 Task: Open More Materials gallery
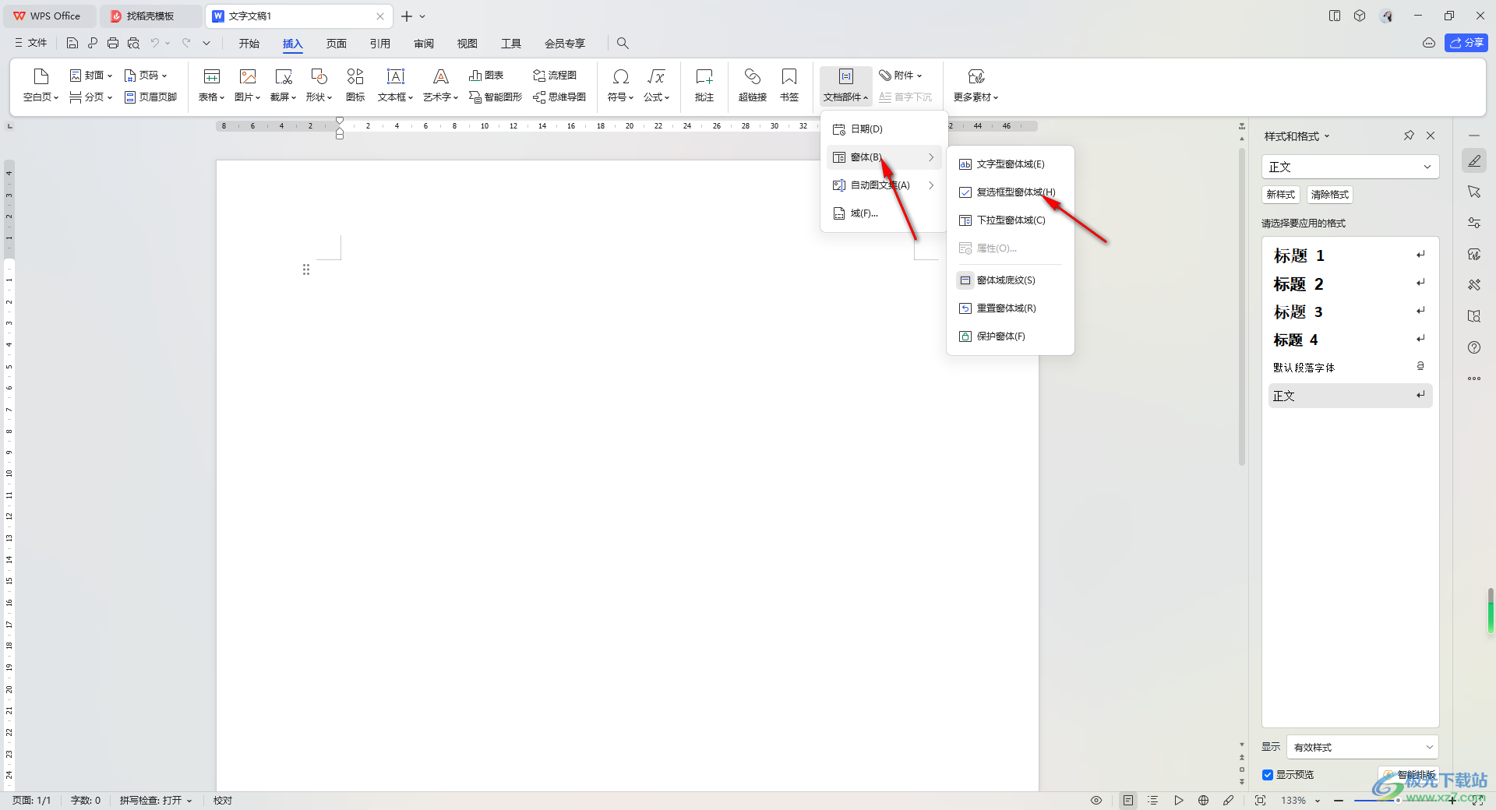click(x=976, y=85)
